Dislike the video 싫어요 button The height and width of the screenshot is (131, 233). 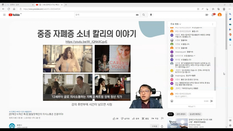click(125, 119)
